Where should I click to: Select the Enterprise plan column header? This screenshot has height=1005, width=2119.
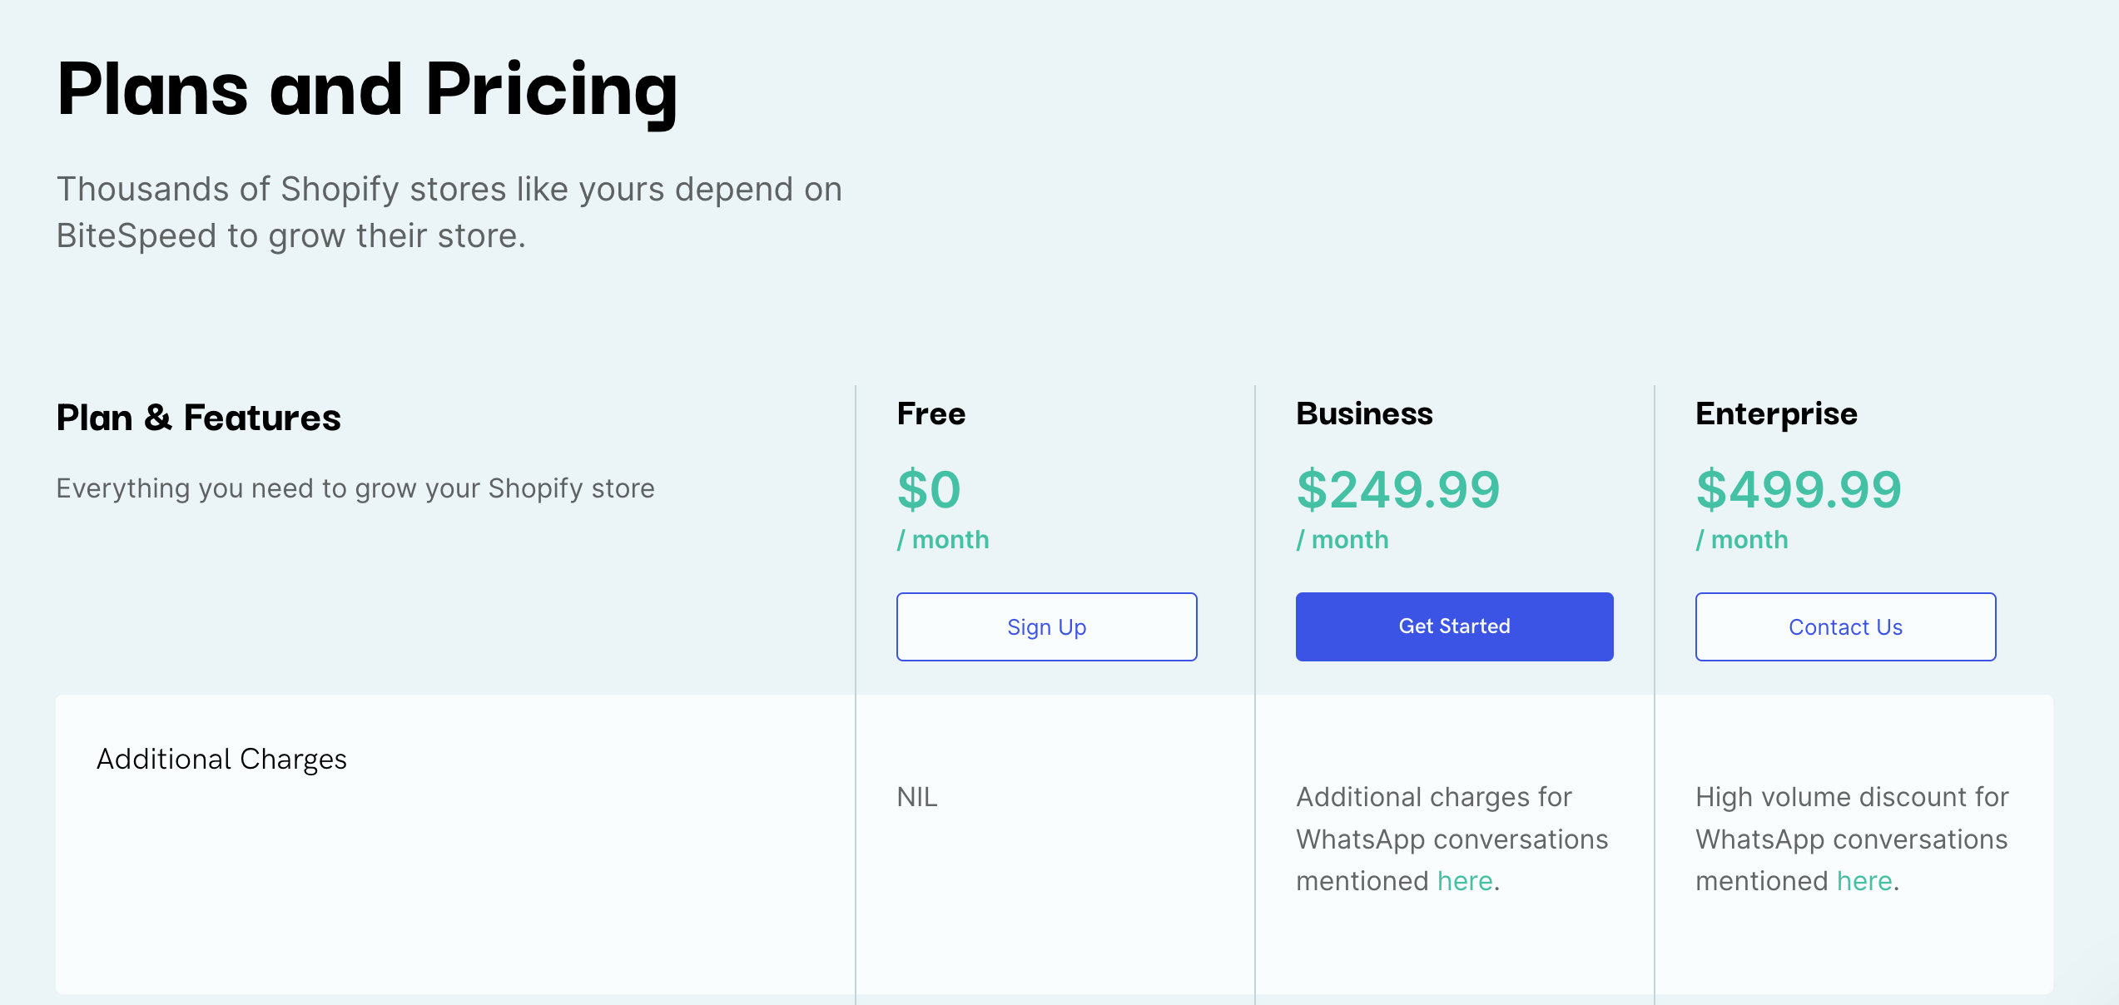pyautogui.click(x=1774, y=413)
